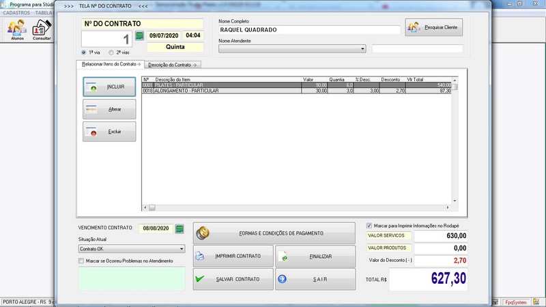
Task: Expand the Situação Atual dropdown
Action: pos(182,249)
